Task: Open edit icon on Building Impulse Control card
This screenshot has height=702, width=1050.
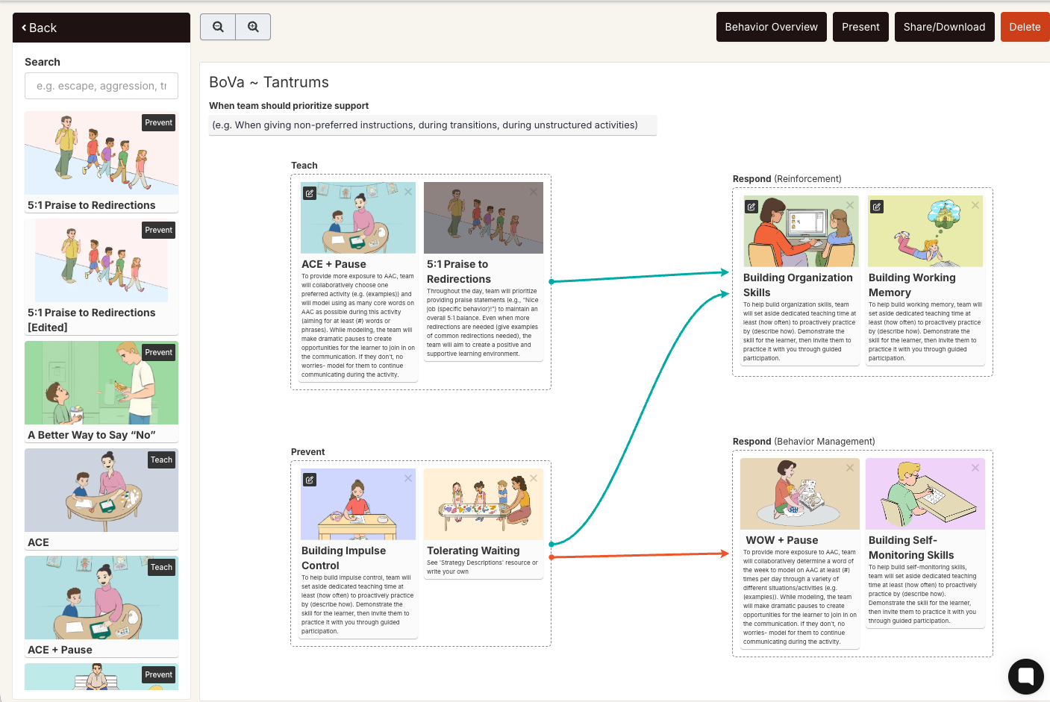Action: (310, 480)
